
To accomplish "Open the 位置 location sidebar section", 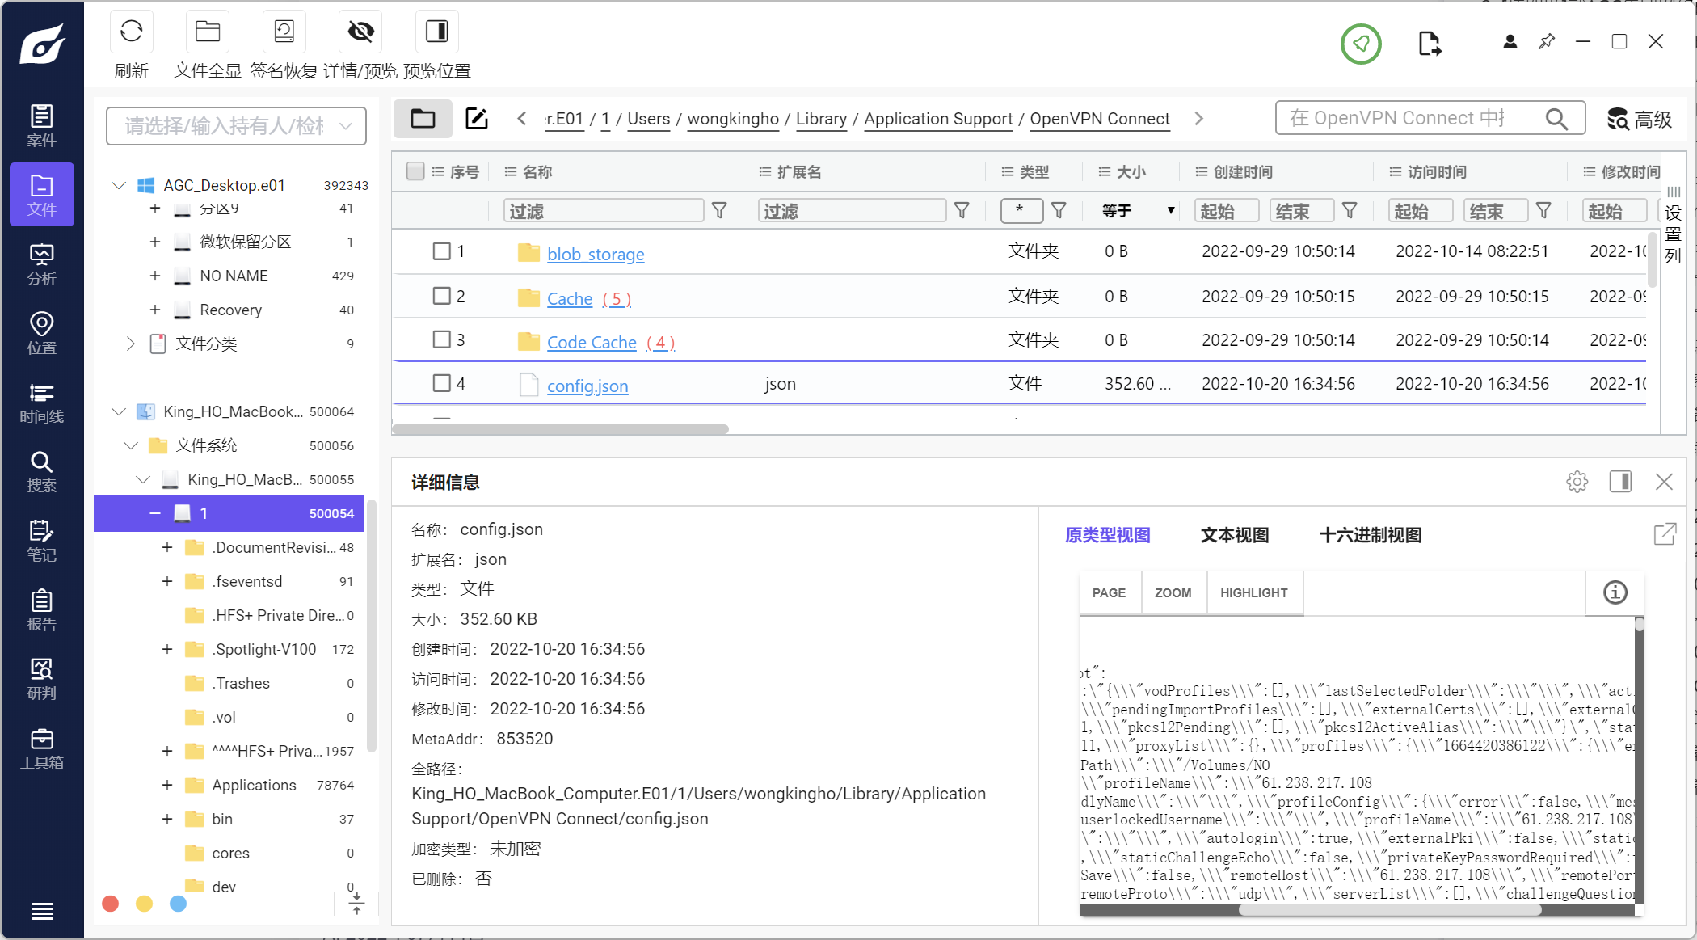I will [42, 333].
